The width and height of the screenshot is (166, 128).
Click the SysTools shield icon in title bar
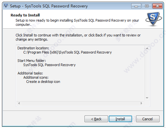(6, 6)
